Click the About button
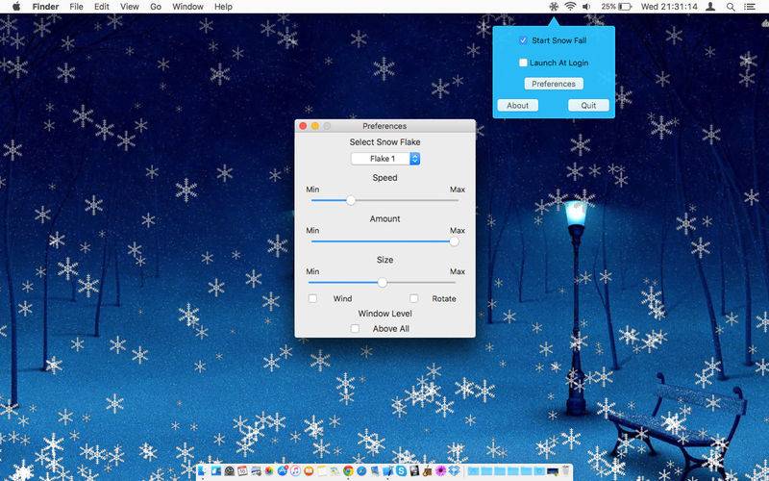 tap(517, 105)
